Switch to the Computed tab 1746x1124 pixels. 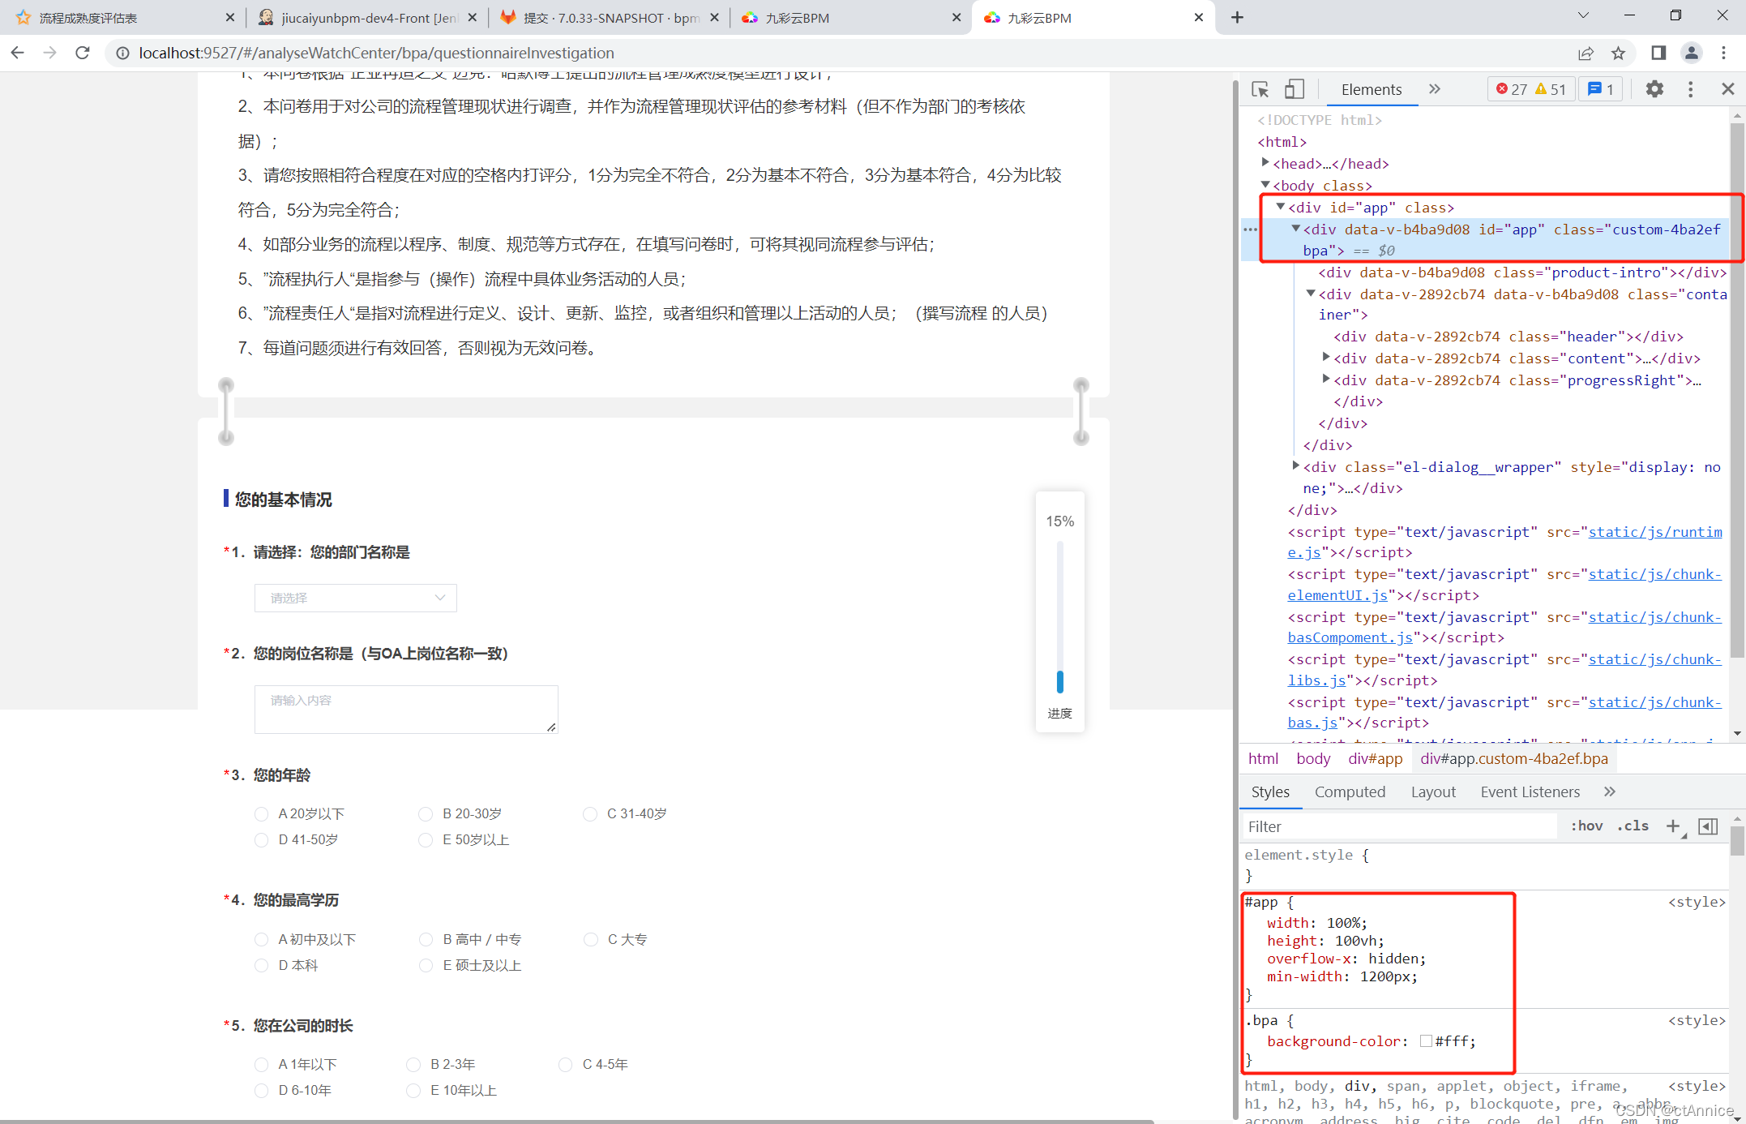pos(1350,792)
